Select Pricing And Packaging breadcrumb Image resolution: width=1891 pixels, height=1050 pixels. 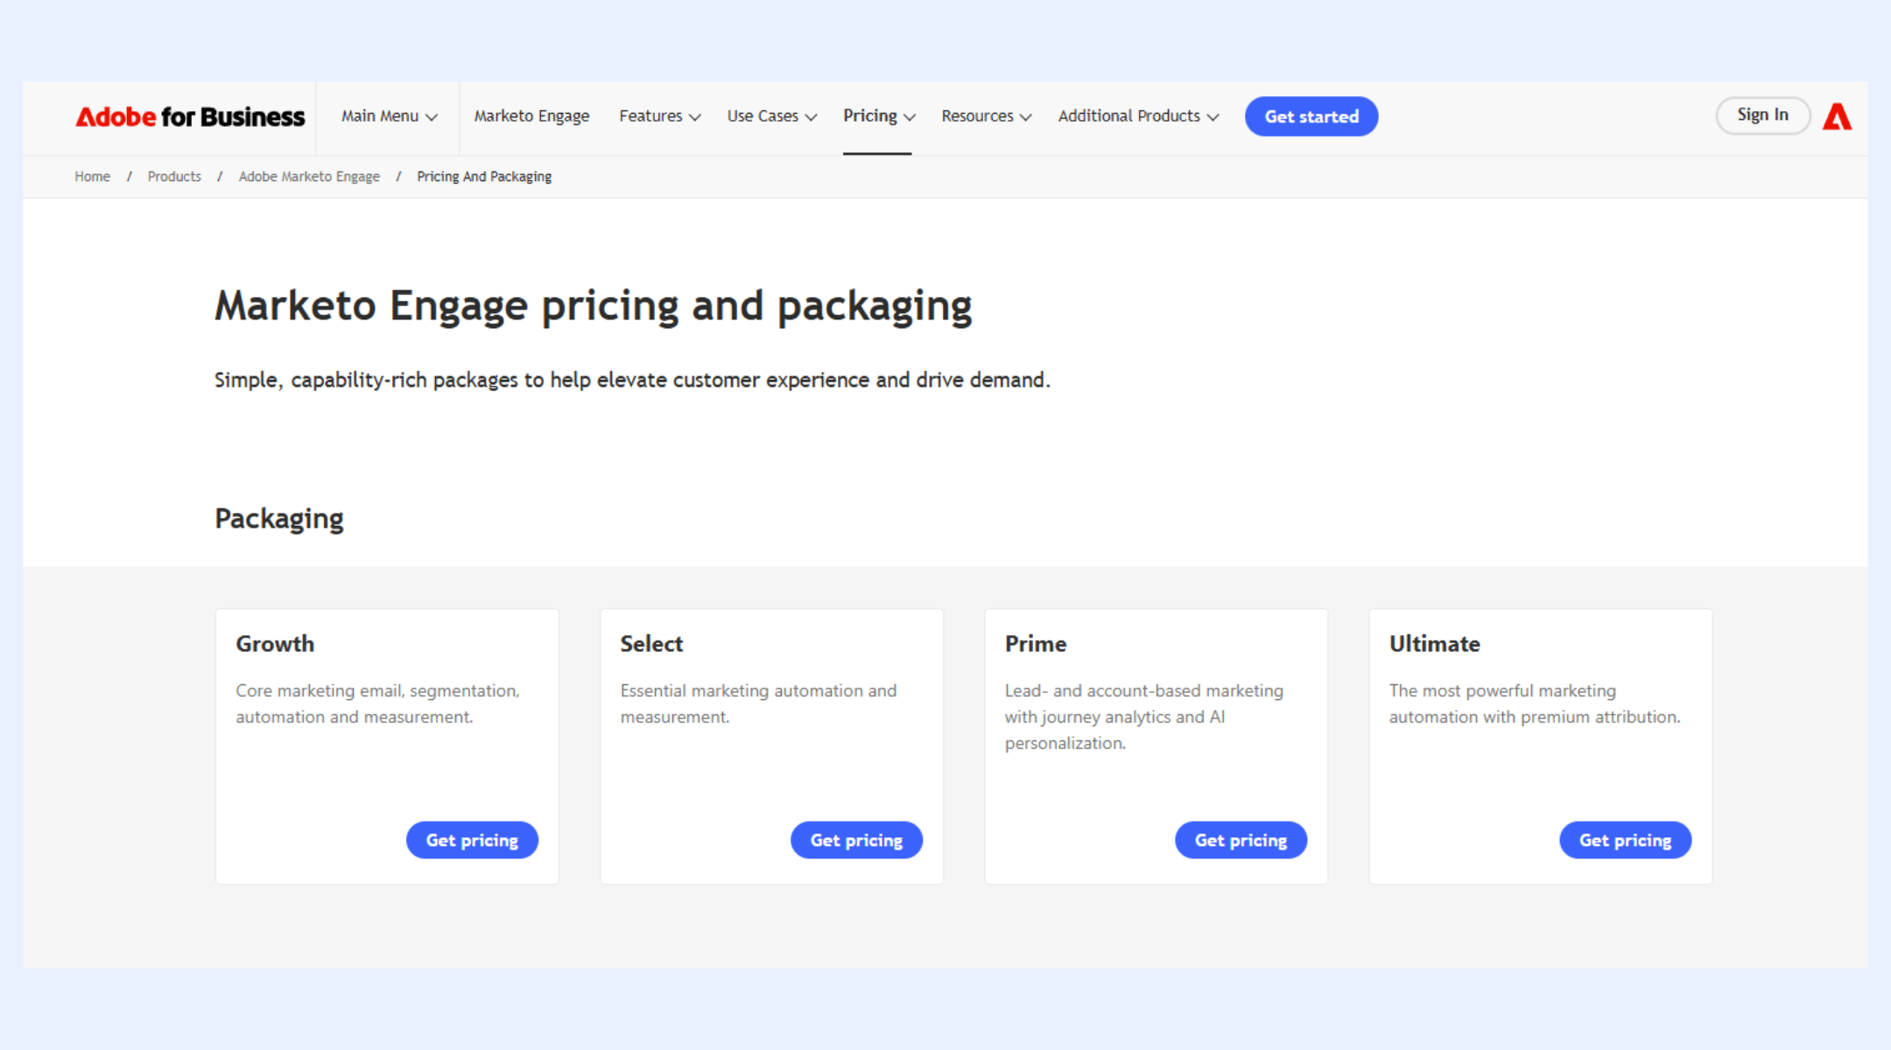(x=484, y=177)
